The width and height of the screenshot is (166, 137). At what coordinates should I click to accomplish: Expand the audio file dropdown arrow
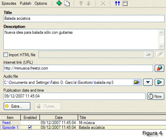pos(148,82)
